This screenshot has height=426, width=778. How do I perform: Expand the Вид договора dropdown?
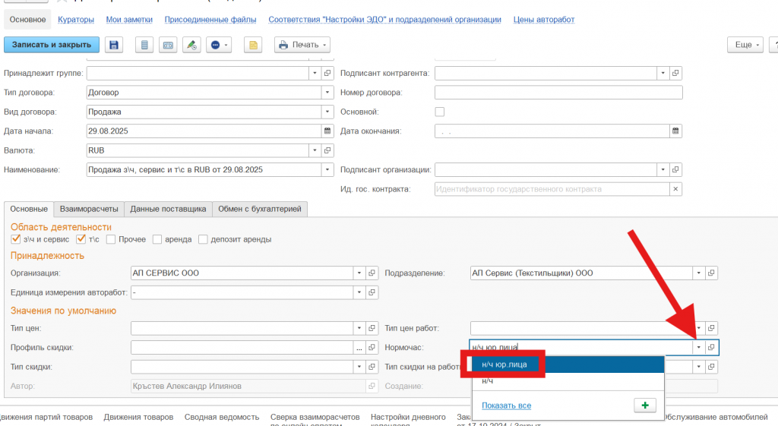[x=327, y=112]
